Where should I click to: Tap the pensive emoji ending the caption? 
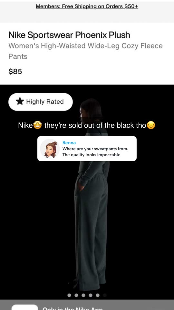coord(151,125)
